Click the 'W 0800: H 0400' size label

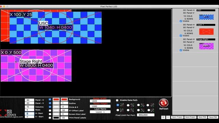tap(36, 65)
